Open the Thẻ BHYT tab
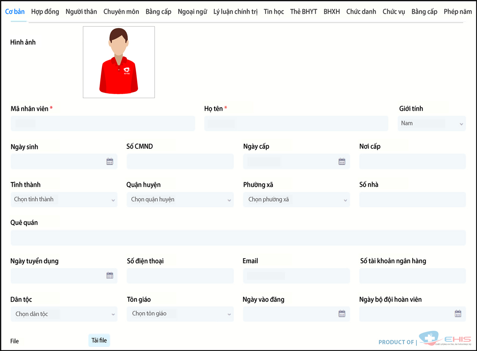The height and width of the screenshot is (351, 477). 303,12
